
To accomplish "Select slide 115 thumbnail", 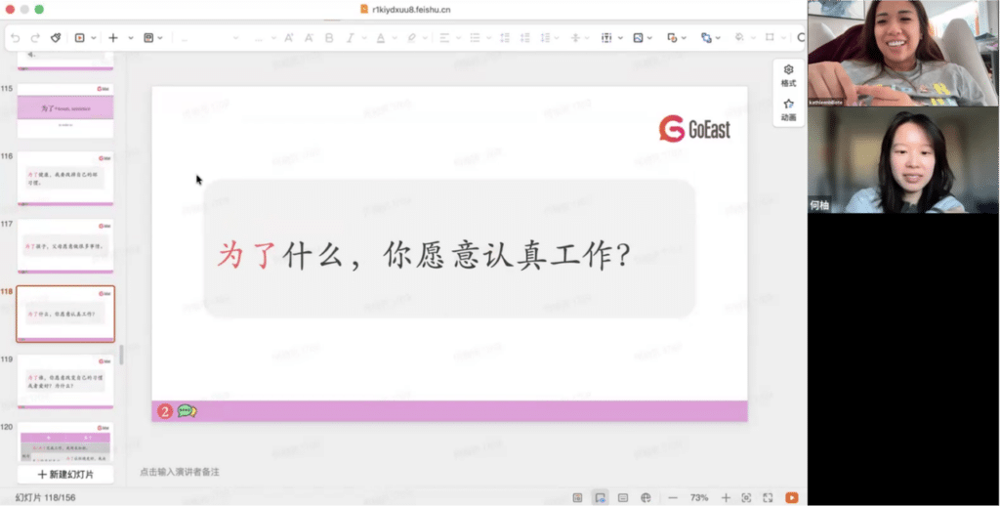I will (x=65, y=110).
